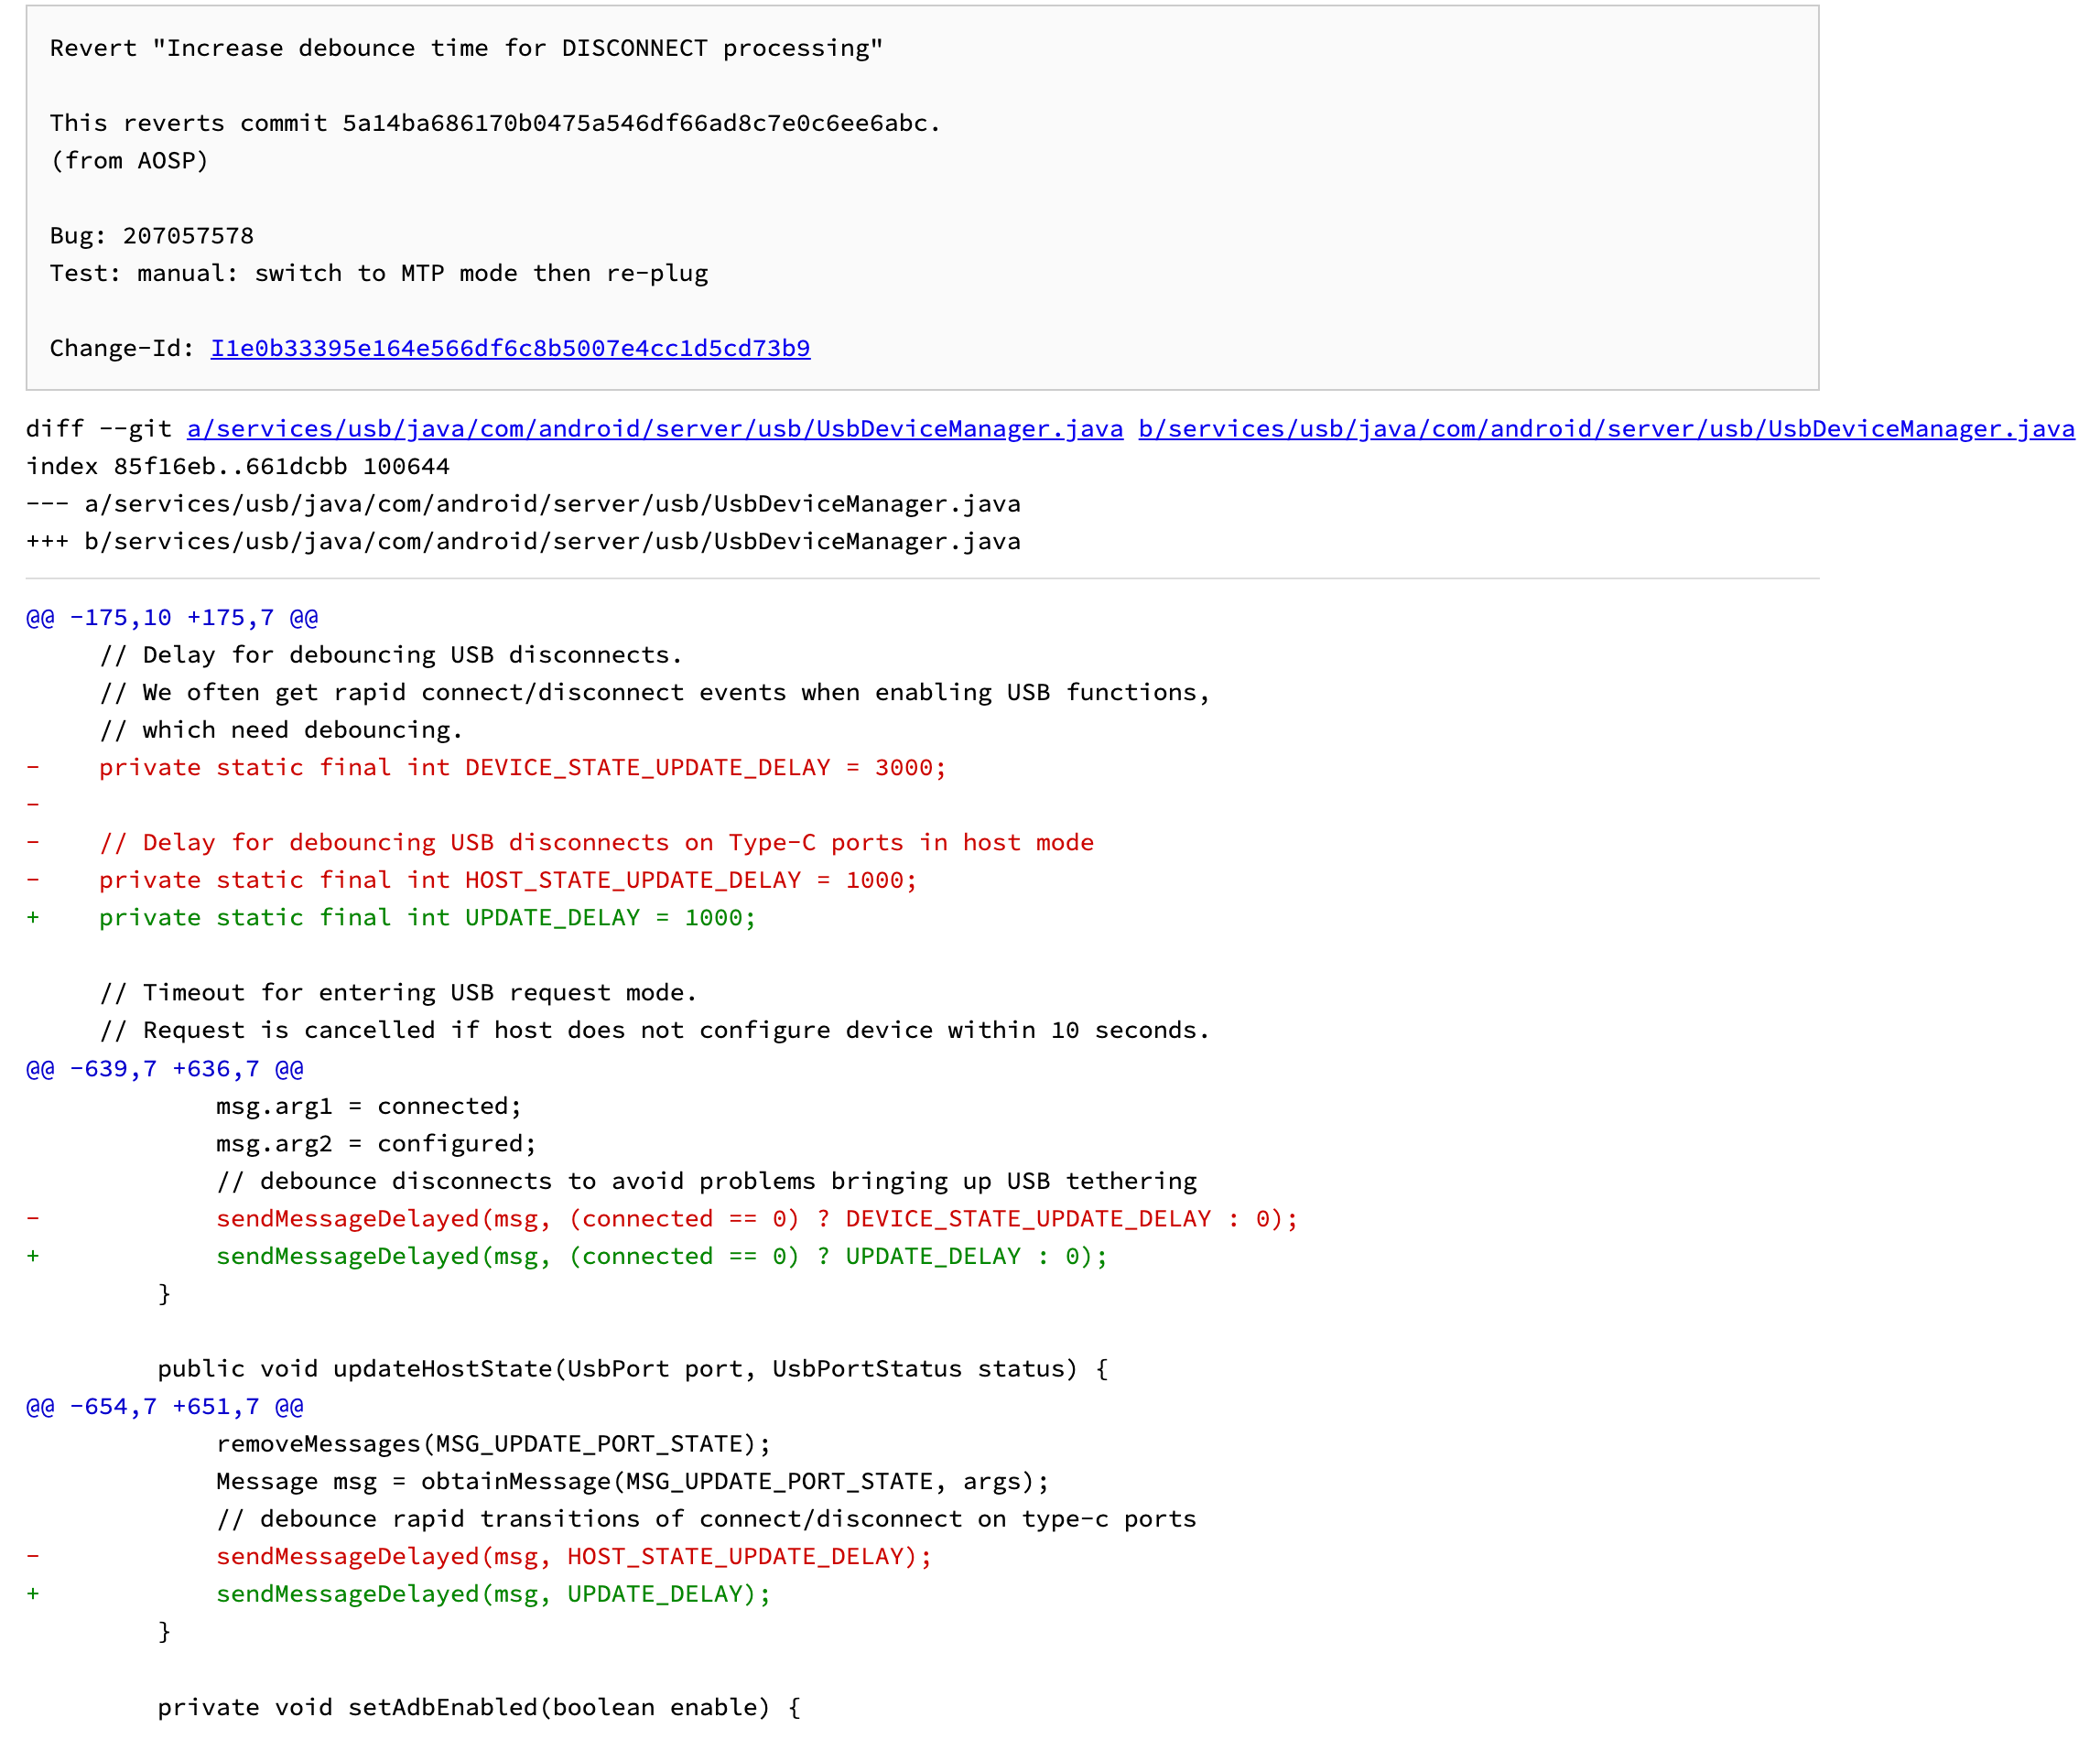The image size is (2100, 1739).
Task: Click the comment '// Timeout for entering USB request mode.'
Action: [x=398, y=992]
